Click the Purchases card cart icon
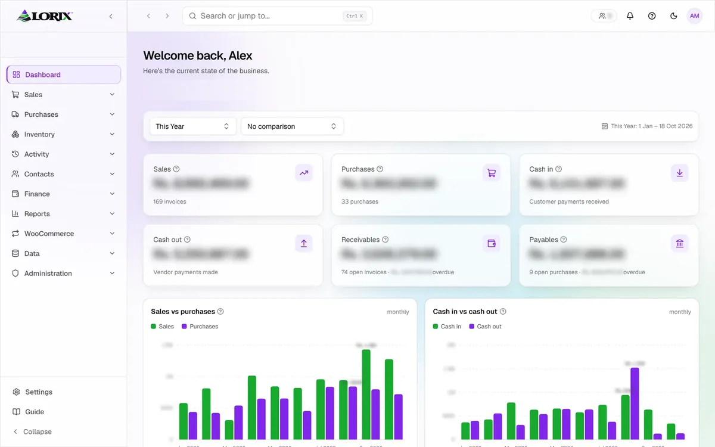The image size is (715, 447). pyautogui.click(x=492, y=173)
